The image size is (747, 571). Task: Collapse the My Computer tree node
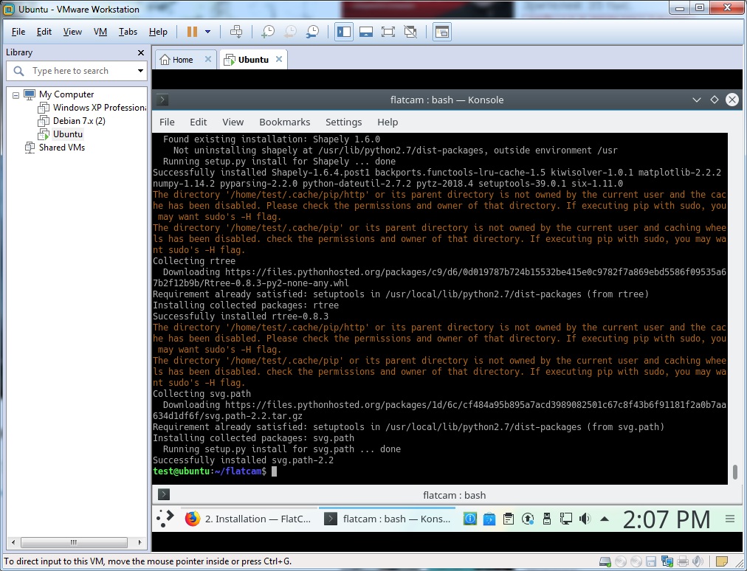pos(16,94)
